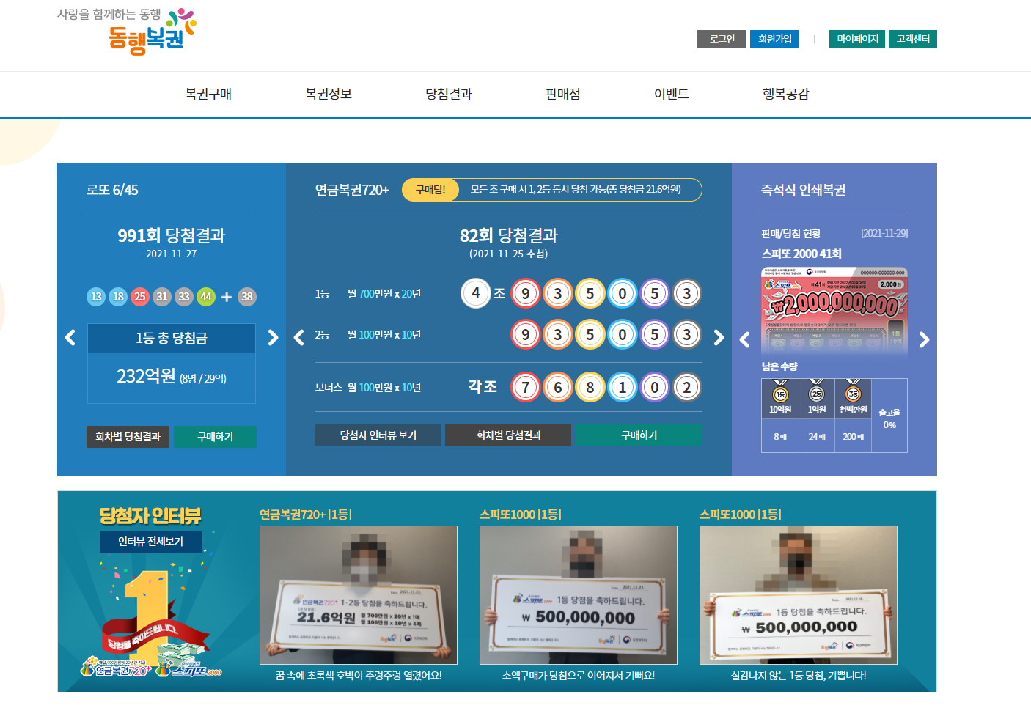The height and width of the screenshot is (708, 1031).
Task: Open 마이페이지
Action: pyautogui.click(x=857, y=39)
